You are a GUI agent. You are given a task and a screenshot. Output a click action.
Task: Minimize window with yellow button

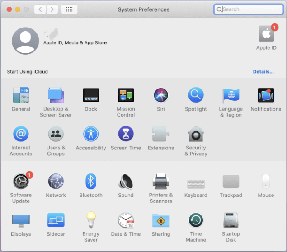point(18,9)
